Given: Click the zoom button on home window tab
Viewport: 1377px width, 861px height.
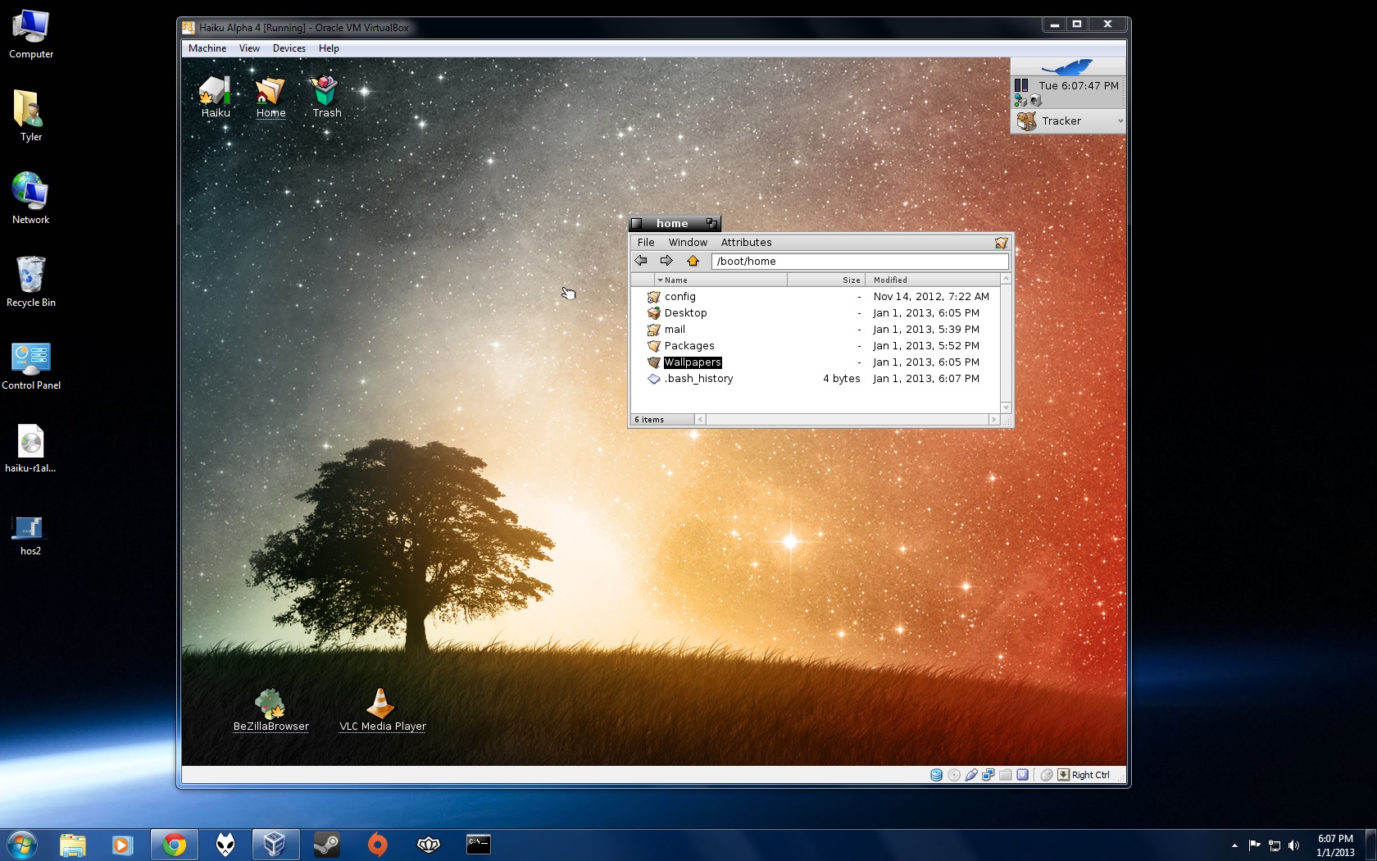Looking at the screenshot, I should point(711,223).
